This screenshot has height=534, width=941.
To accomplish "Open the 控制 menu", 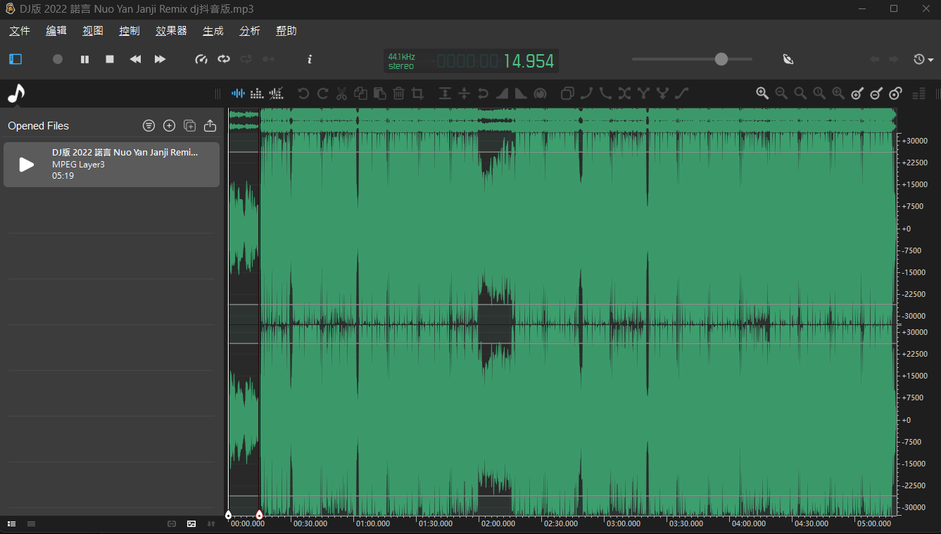I will (x=130, y=31).
